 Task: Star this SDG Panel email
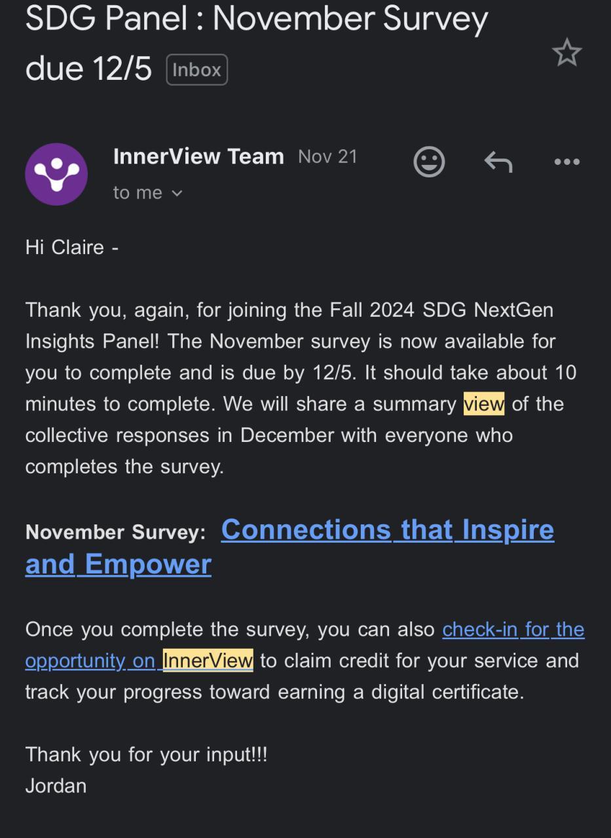(x=566, y=52)
